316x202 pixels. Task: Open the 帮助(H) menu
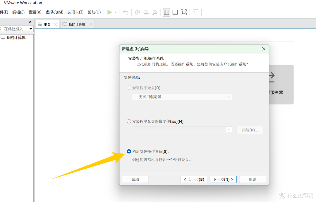[x=94, y=12]
